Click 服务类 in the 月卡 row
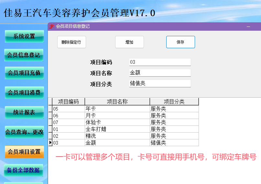Image resolution: width=261 pixels, height=184 pixels. pyautogui.click(x=174, y=116)
